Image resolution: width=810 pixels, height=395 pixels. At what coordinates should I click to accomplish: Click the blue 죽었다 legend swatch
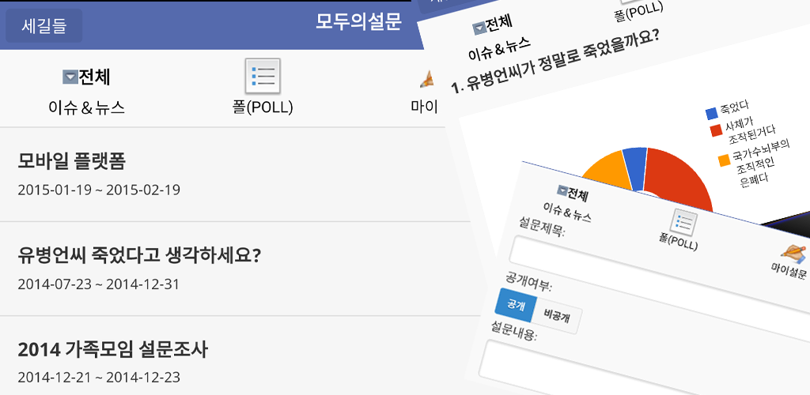coord(712,112)
